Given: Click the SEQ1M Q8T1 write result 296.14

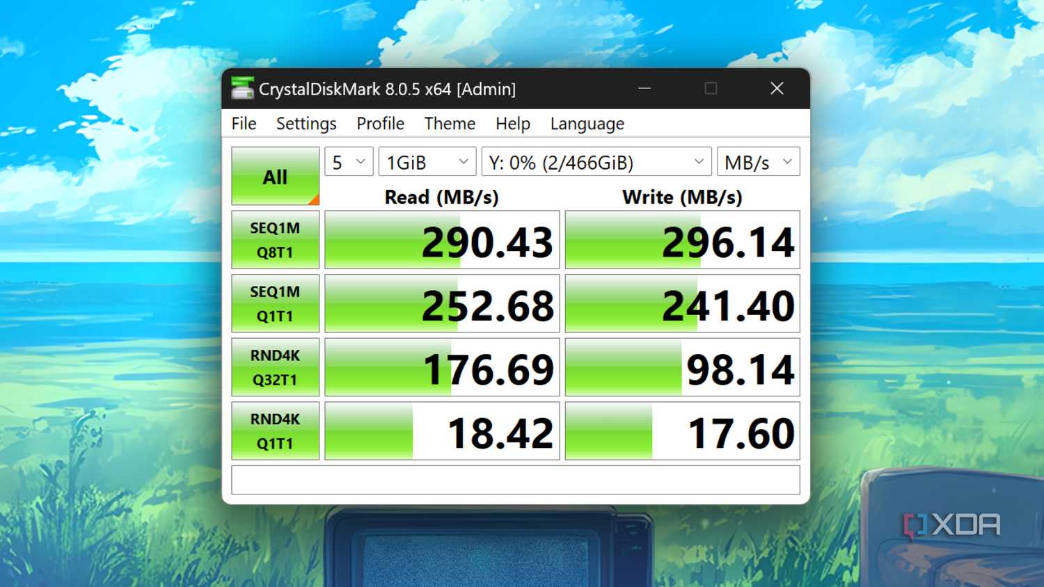Looking at the screenshot, I should pos(682,240).
